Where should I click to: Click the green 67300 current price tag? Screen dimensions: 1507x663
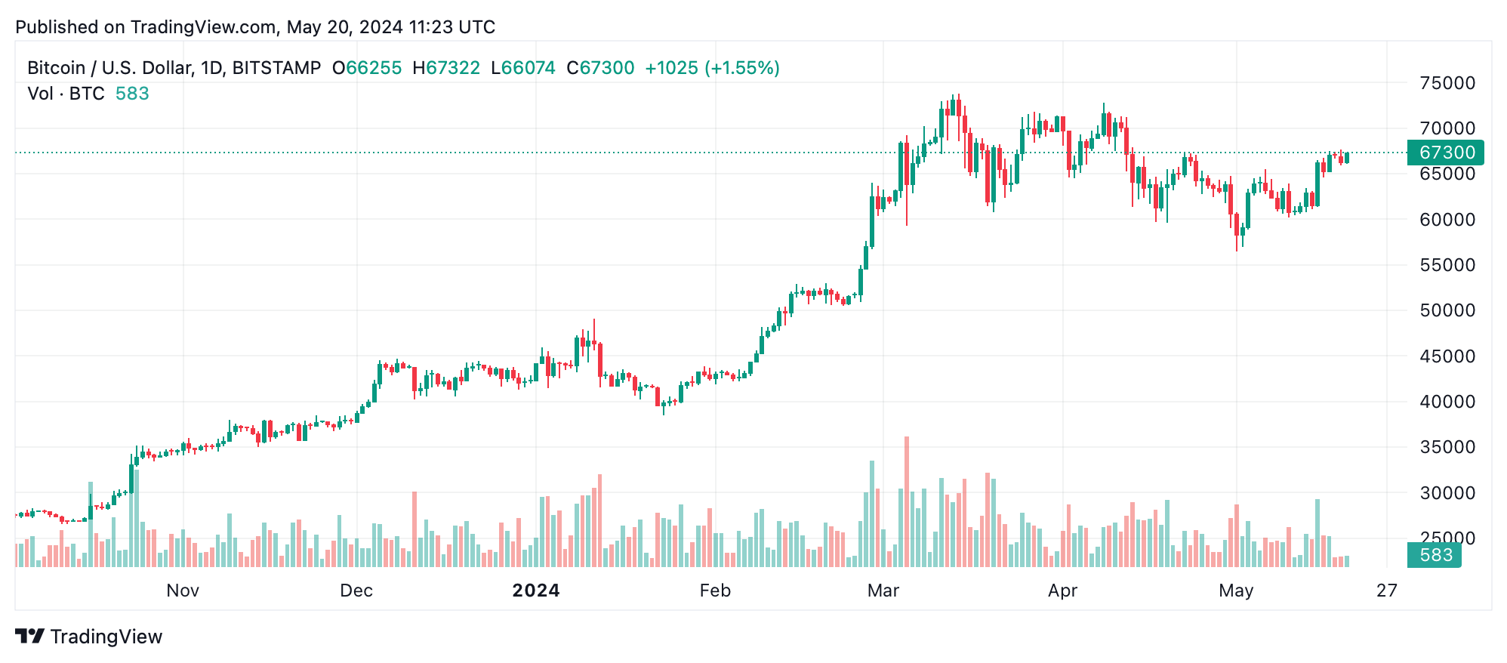click(1446, 153)
